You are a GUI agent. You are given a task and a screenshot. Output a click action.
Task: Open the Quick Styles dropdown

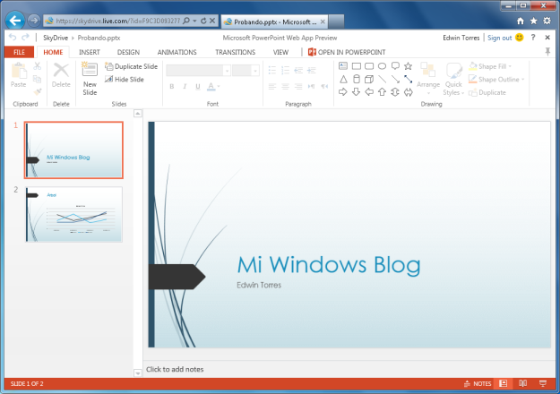coord(453,79)
